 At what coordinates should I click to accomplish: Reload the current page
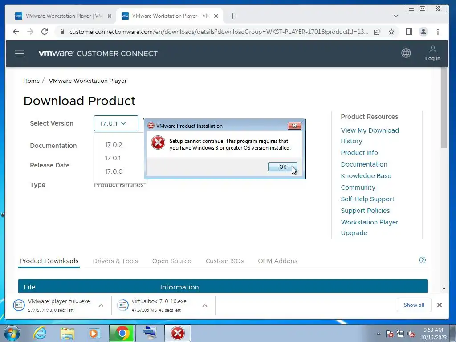click(x=45, y=32)
